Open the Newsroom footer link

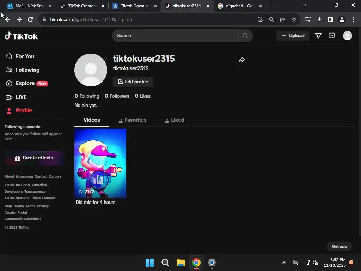point(25,177)
